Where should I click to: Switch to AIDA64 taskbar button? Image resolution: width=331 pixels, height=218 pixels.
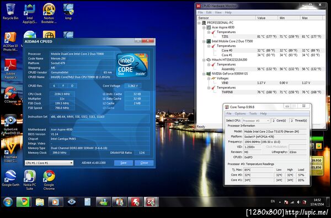tap(151, 202)
